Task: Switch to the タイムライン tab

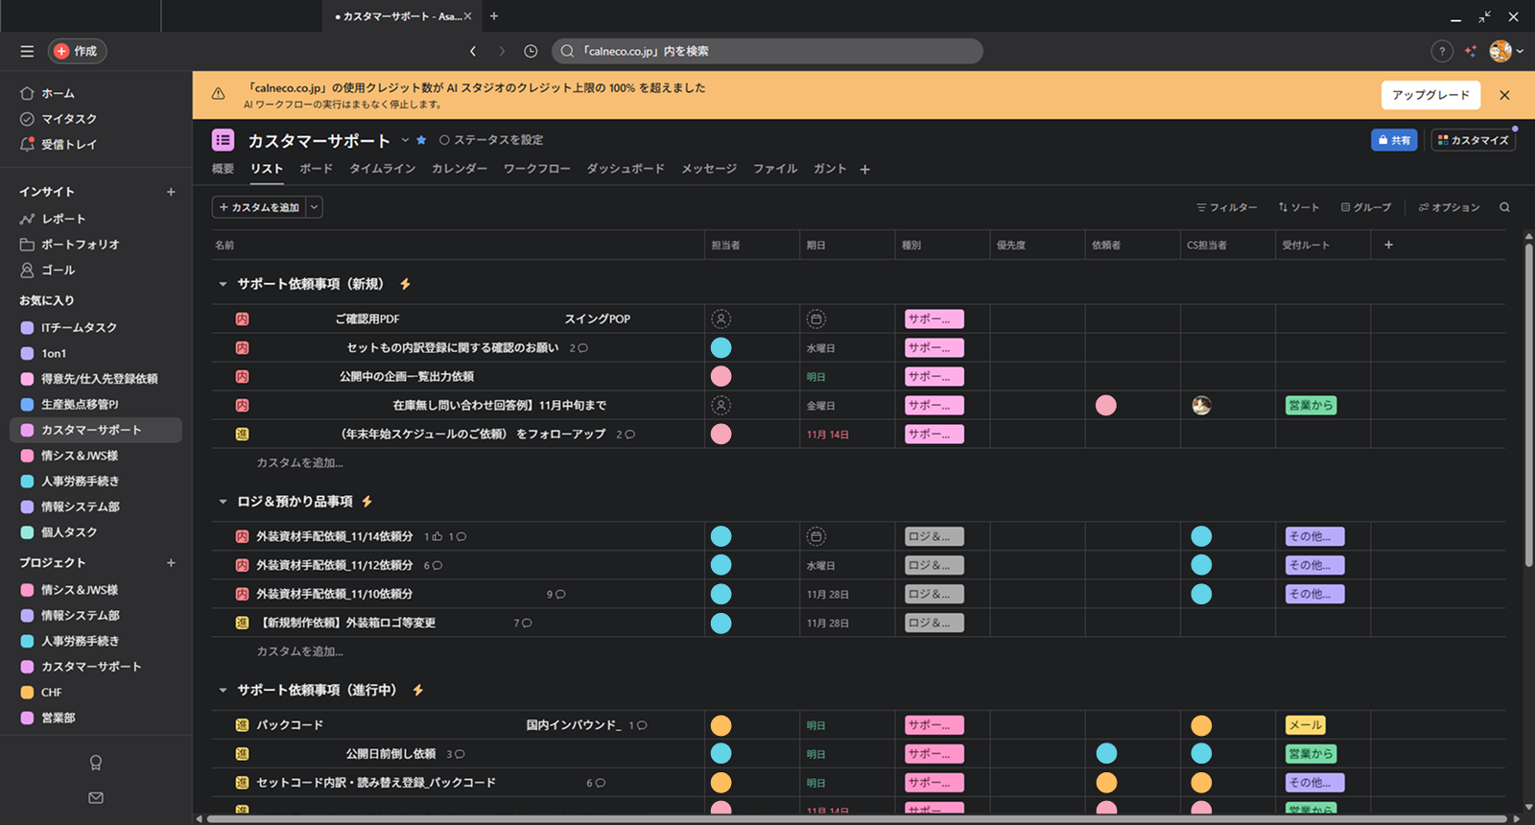Action: point(382,169)
